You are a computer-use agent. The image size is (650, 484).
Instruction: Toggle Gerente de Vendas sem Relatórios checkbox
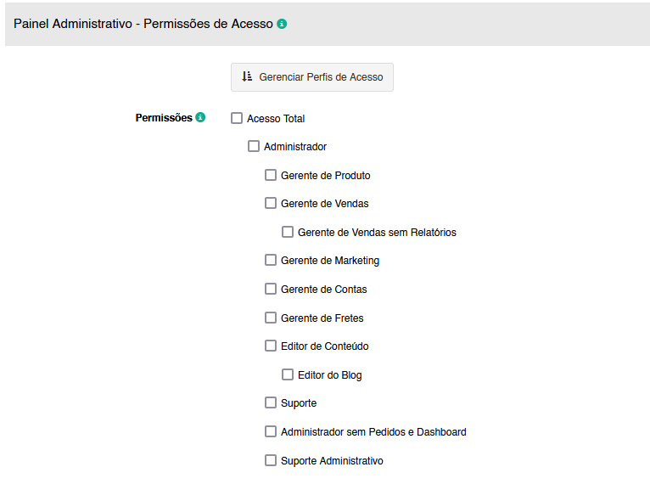[x=288, y=232]
